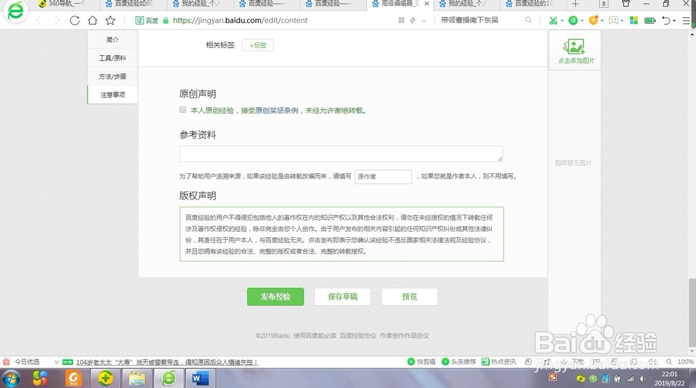
Task: Open the 百度经验协议 footer link
Action: 358,336
